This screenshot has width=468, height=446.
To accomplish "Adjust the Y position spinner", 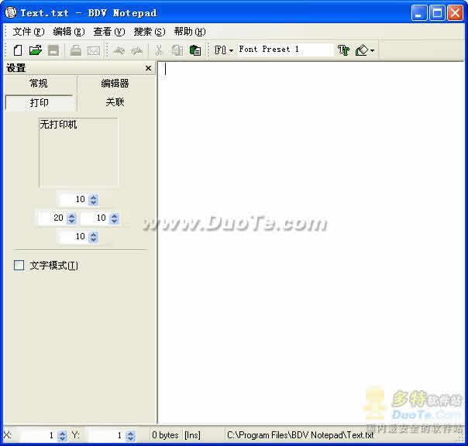I will pos(130,436).
